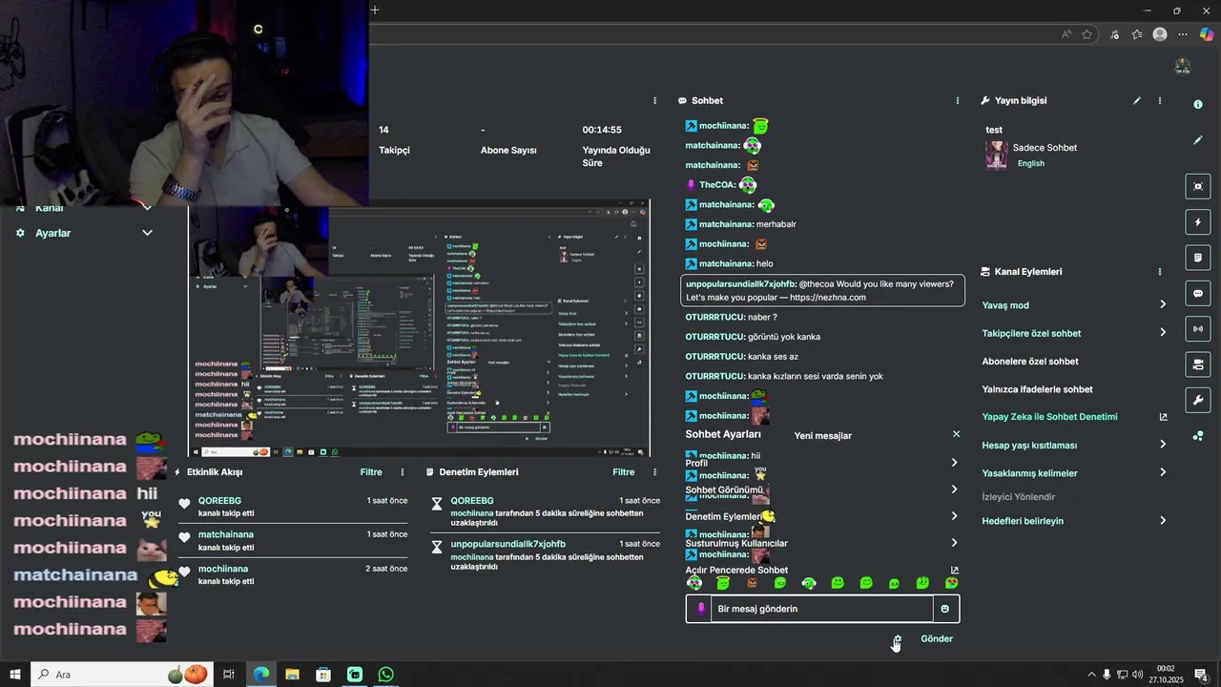The height and width of the screenshot is (687, 1221).
Task: Open the info icon in the right sidebar
Action: tap(1198, 104)
